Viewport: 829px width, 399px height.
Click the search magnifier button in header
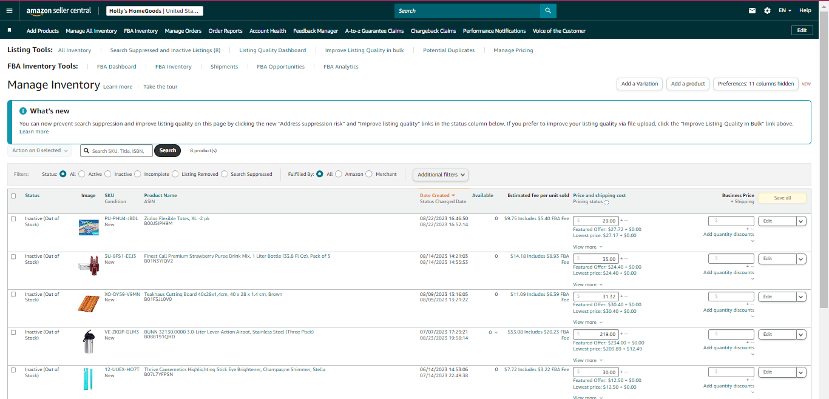pyautogui.click(x=548, y=11)
